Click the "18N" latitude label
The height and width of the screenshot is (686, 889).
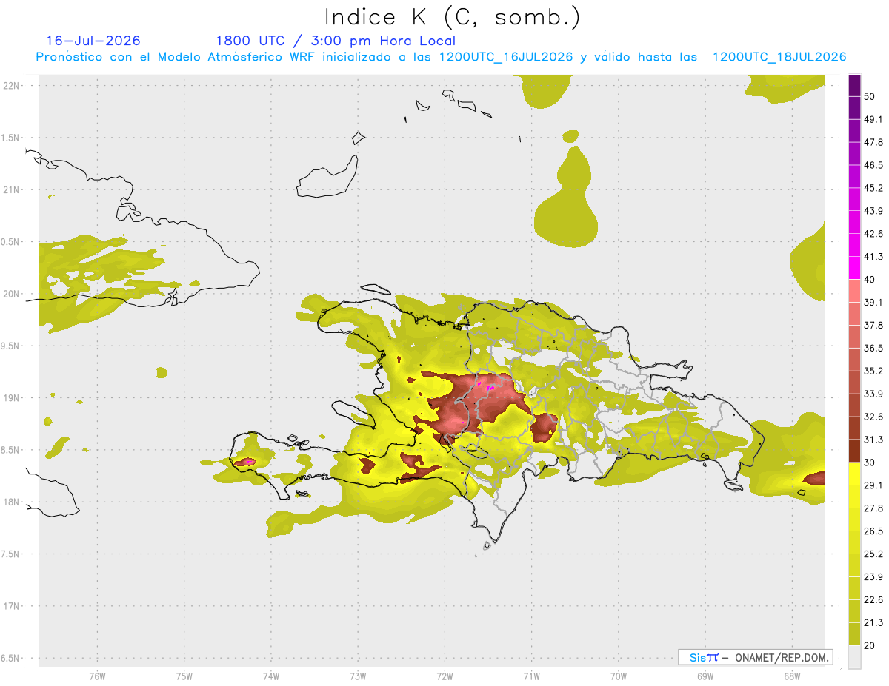click(13, 502)
